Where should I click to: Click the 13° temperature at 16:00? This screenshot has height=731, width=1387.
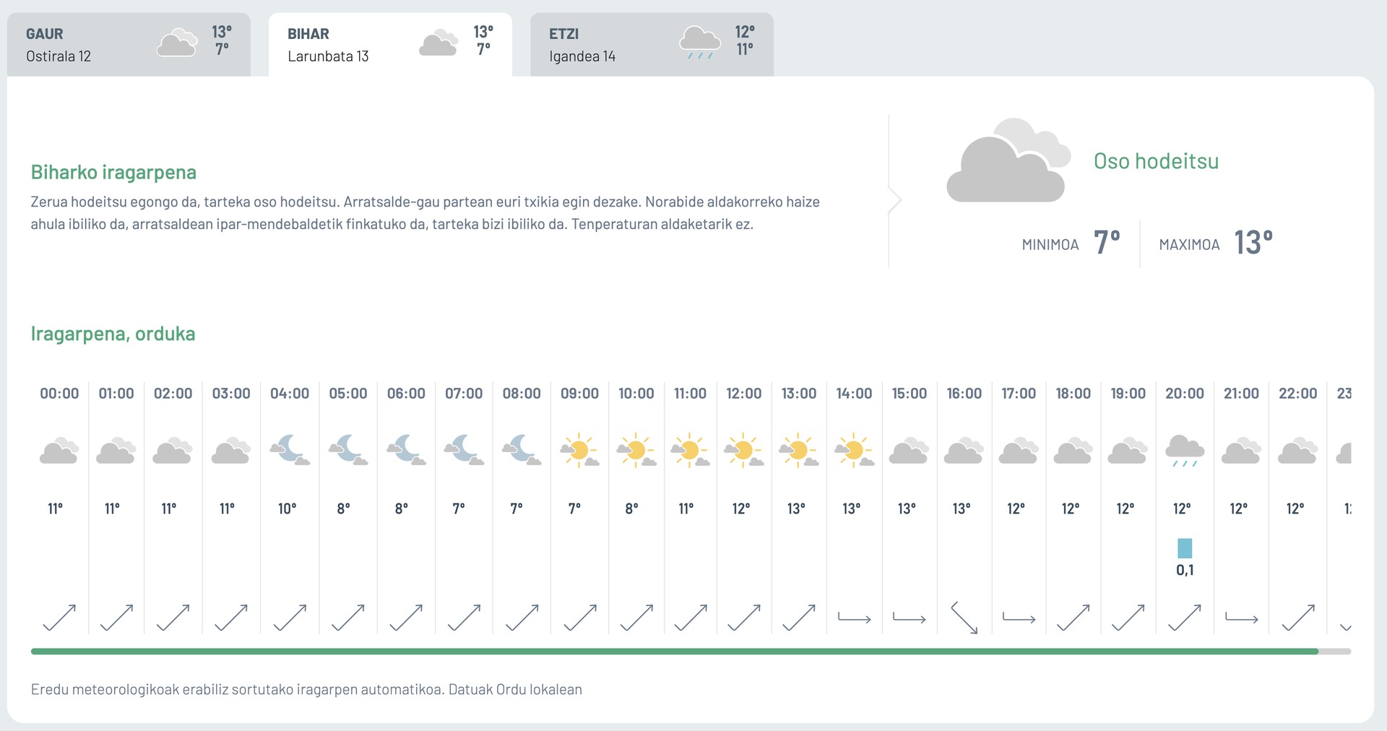point(962,509)
